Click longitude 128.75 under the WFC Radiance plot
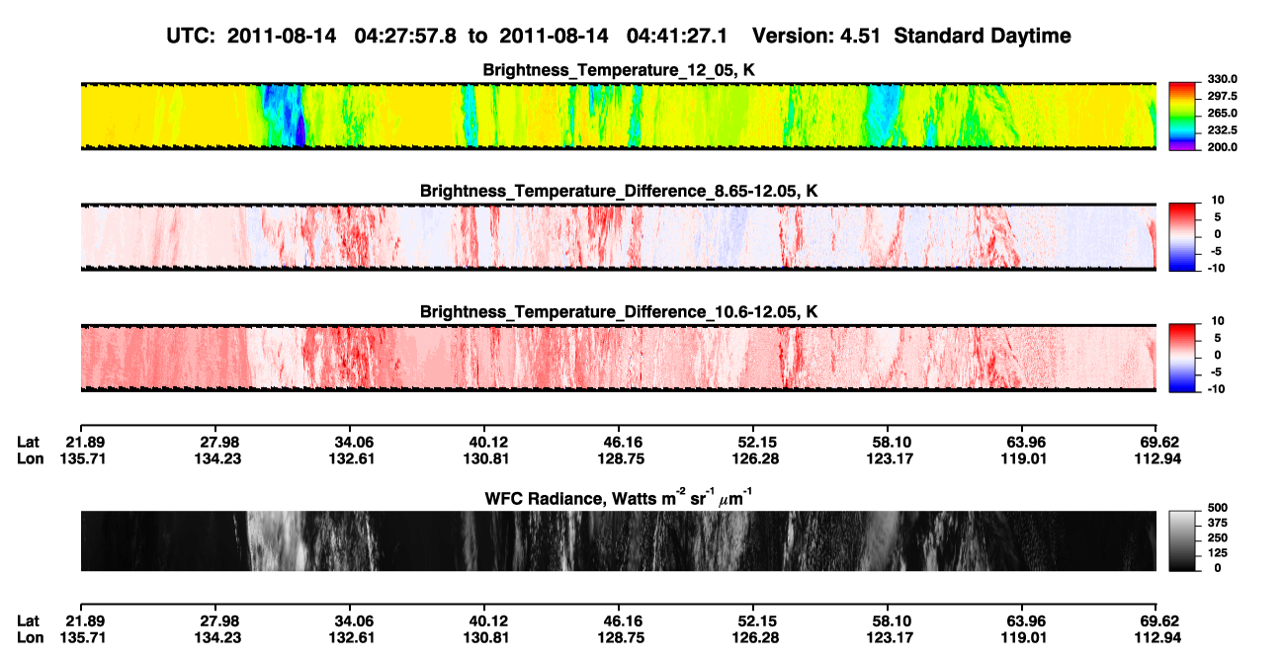The image size is (1285, 659). 619,636
